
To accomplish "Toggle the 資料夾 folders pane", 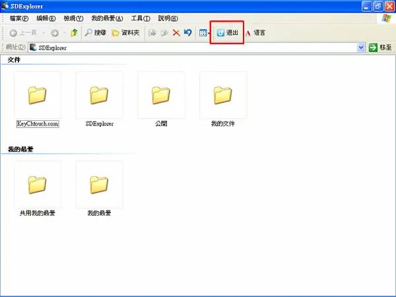I will pyautogui.click(x=125, y=32).
